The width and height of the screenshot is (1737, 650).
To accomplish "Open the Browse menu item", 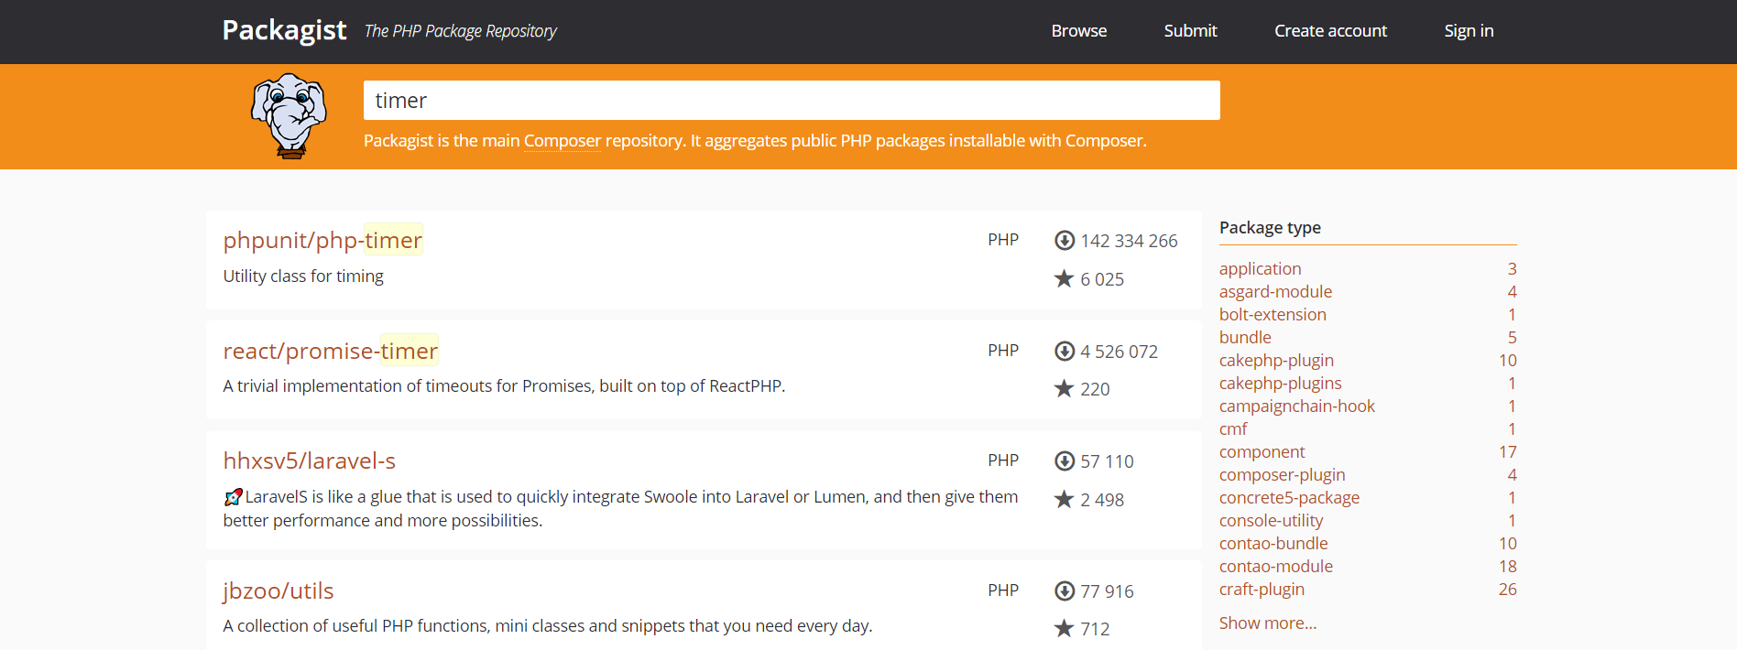I will pyautogui.click(x=1078, y=31).
